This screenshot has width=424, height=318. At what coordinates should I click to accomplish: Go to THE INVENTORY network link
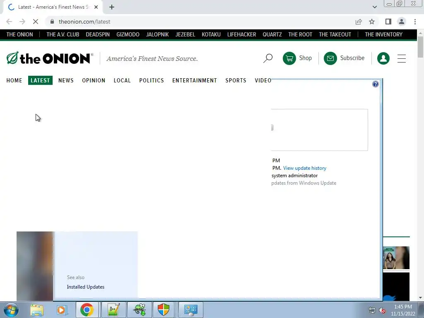pyautogui.click(x=383, y=35)
